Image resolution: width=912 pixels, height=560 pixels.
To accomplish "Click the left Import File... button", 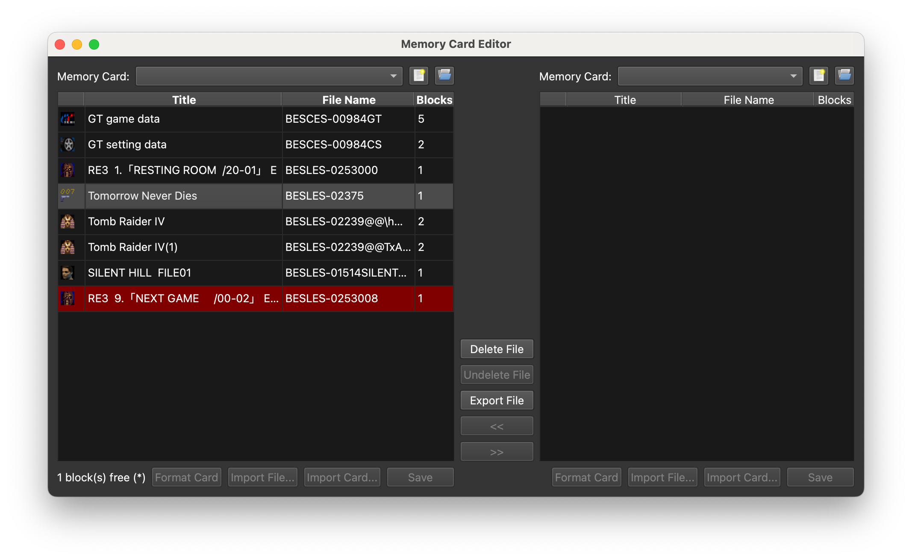I will tap(263, 477).
